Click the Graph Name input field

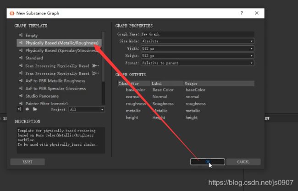point(198,34)
